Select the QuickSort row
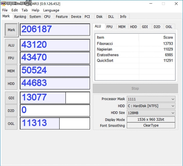The width and height of the screenshot is (183, 166). click(135, 60)
